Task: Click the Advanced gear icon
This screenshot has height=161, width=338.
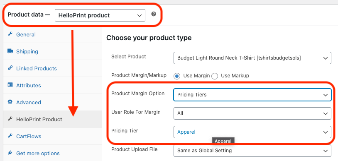Action: [10, 102]
